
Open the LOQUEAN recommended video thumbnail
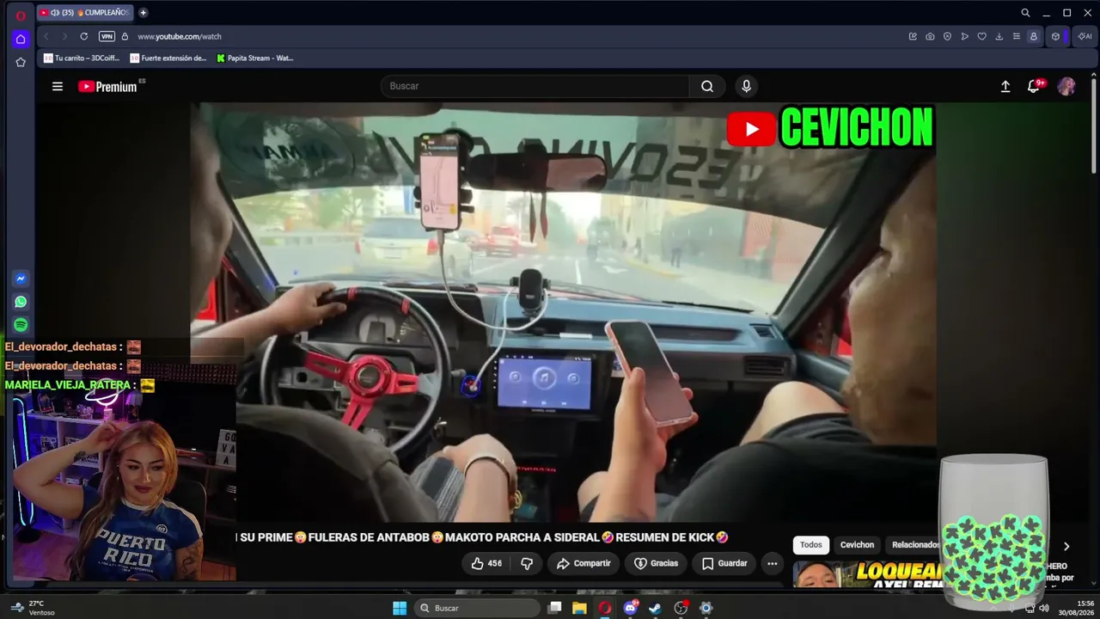click(866, 574)
